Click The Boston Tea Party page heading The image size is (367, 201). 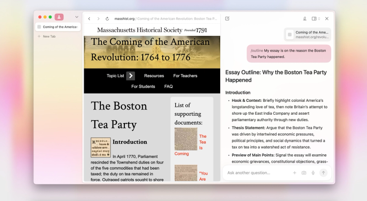click(119, 115)
